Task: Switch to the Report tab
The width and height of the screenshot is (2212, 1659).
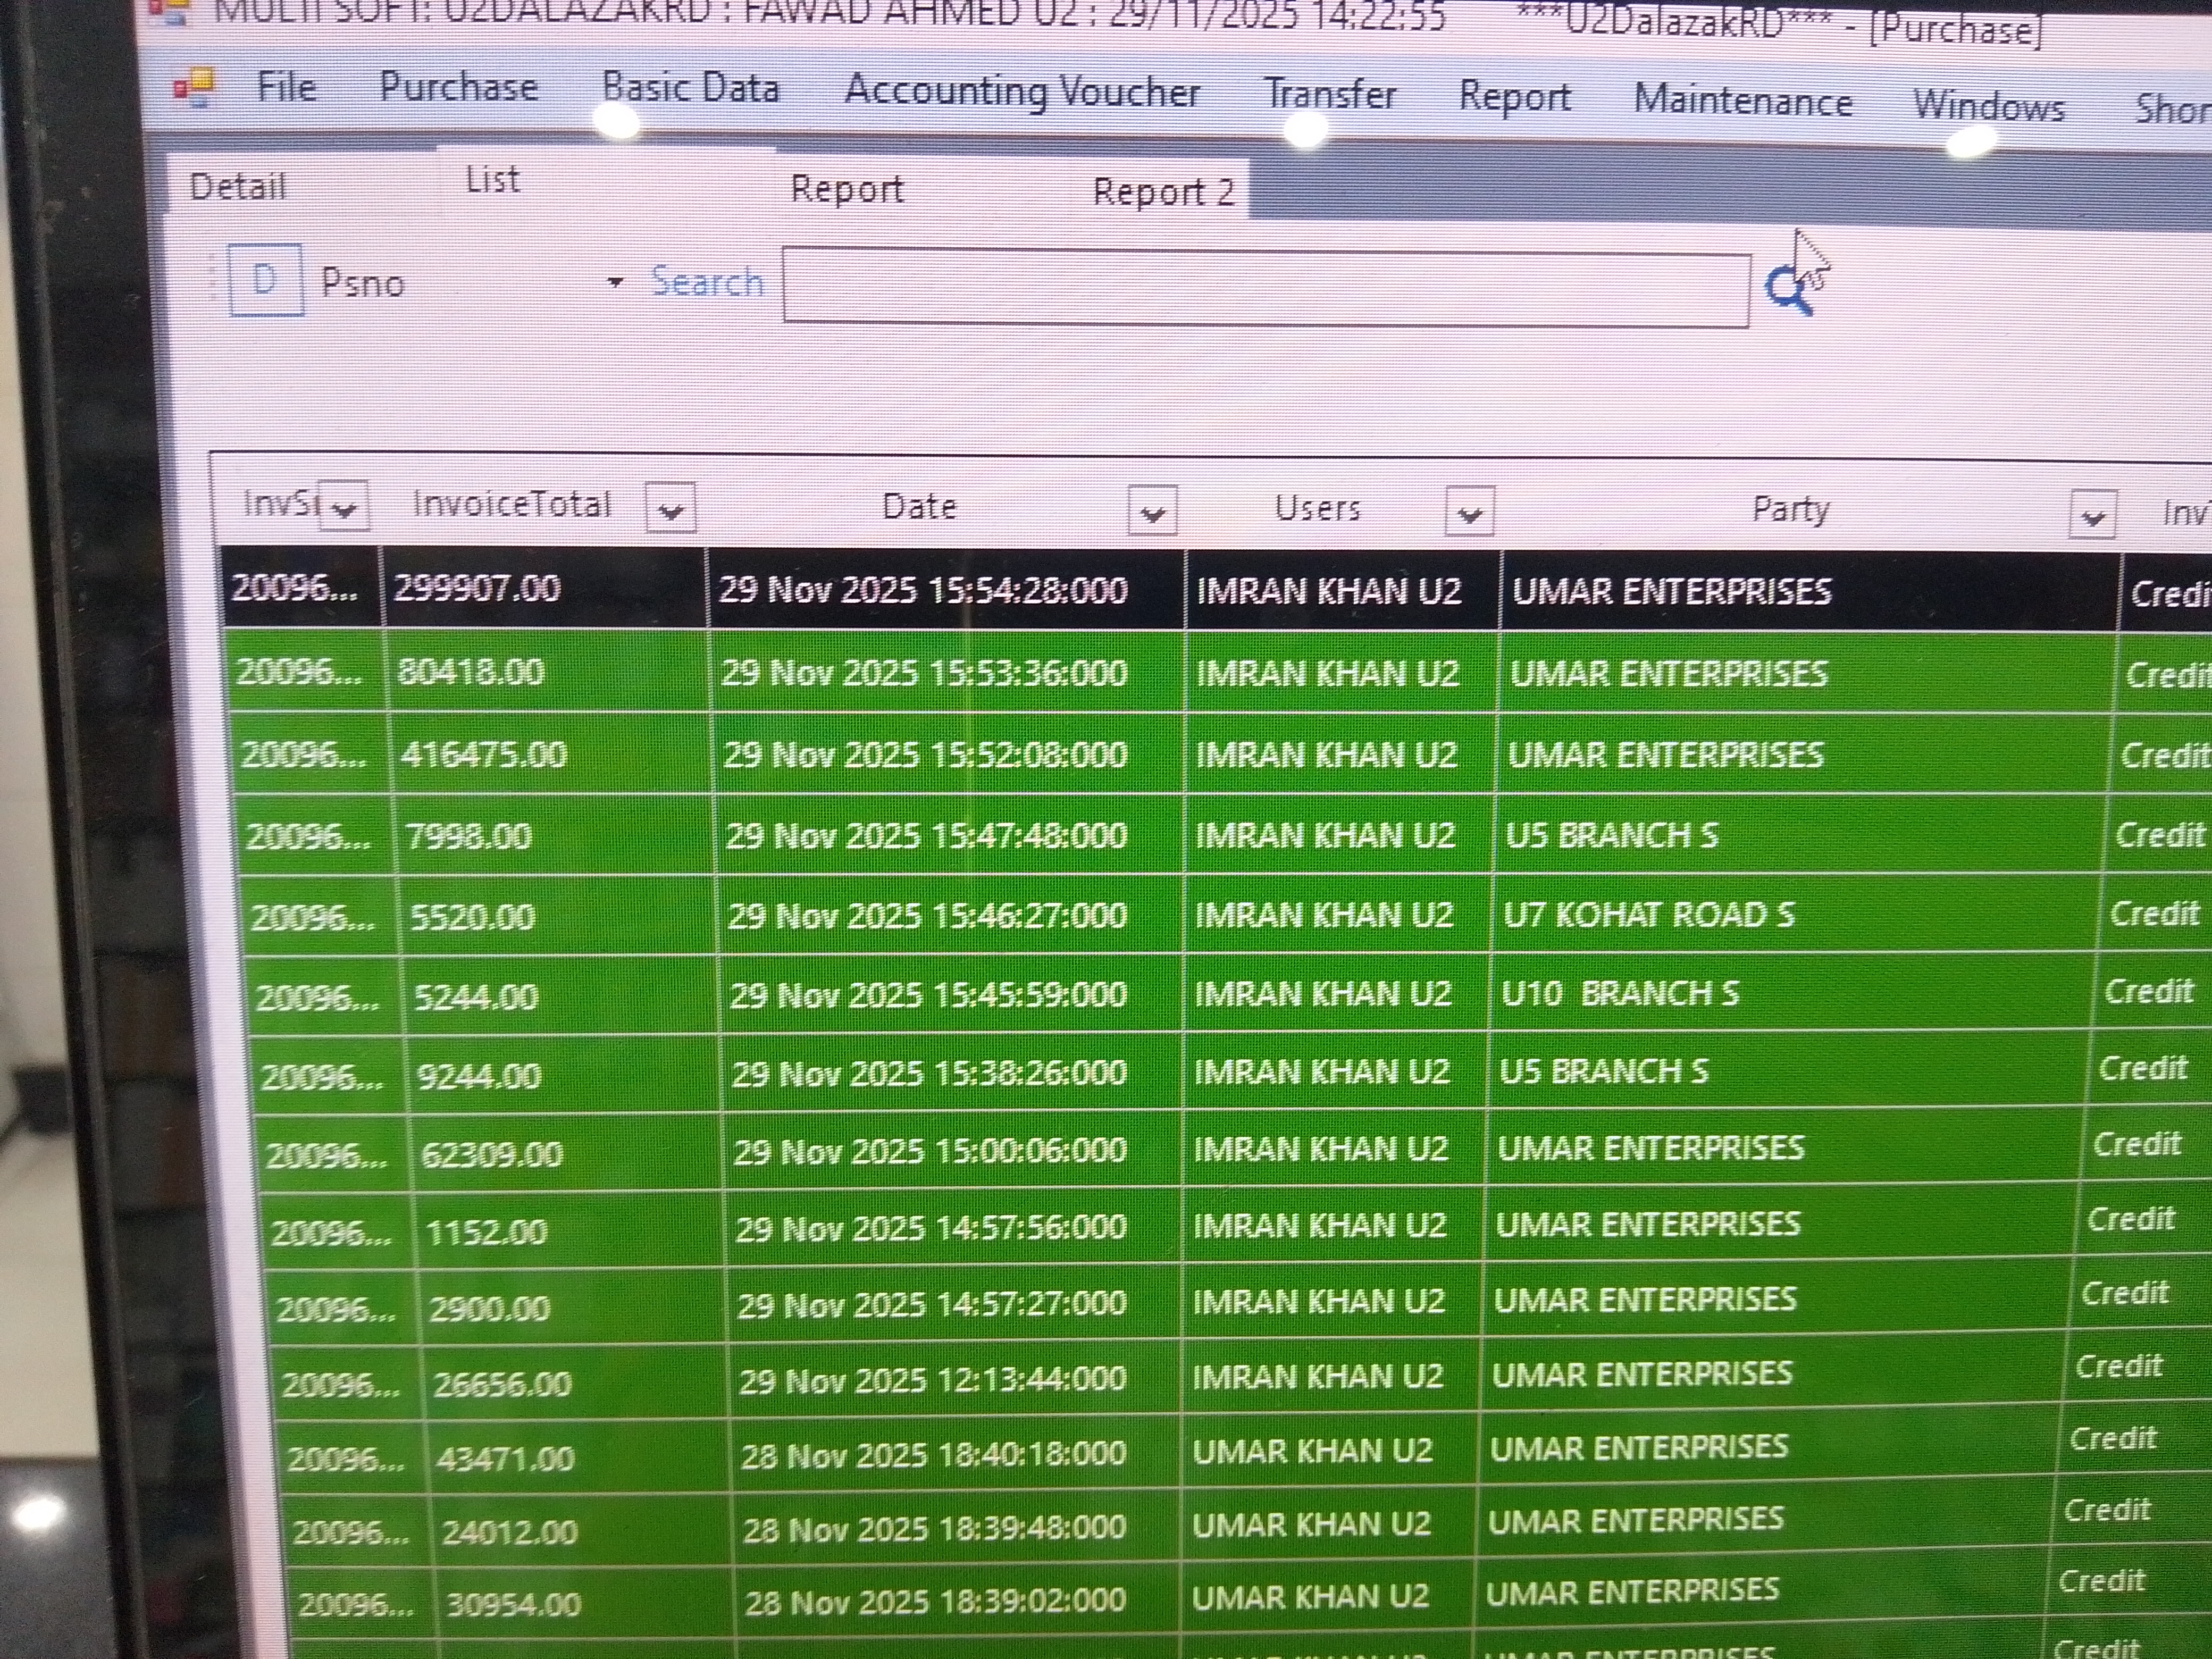Action: pyautogui.click(x=846, y=189)
